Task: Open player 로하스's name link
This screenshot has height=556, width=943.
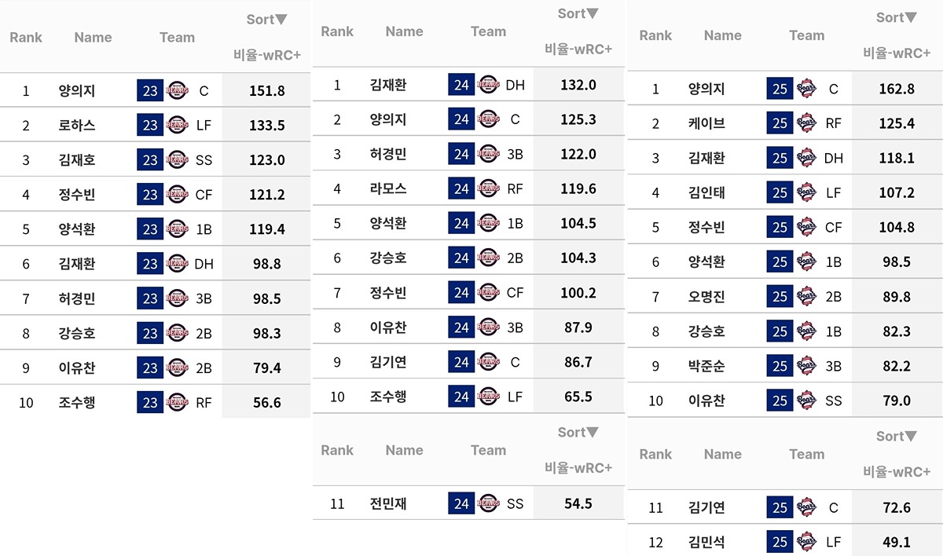Action: coord(77,126)
